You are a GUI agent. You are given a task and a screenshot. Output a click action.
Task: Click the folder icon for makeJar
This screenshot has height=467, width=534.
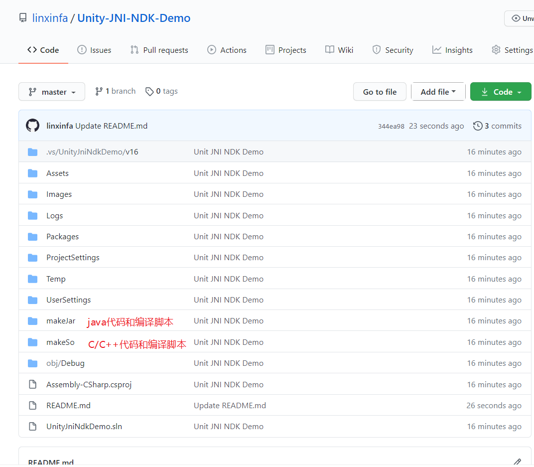click(x=33, y=321)
